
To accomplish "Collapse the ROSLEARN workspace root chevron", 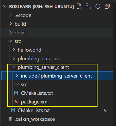I will coord(5,7).
